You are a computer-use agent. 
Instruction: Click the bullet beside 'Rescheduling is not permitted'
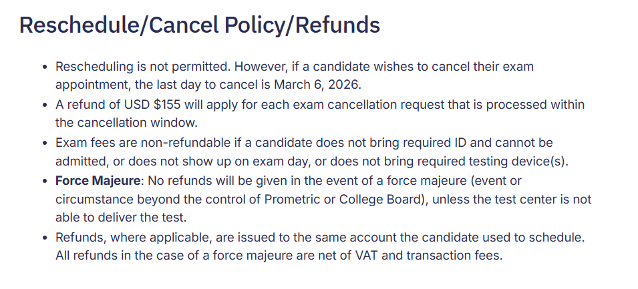click(x=45, y=67)
